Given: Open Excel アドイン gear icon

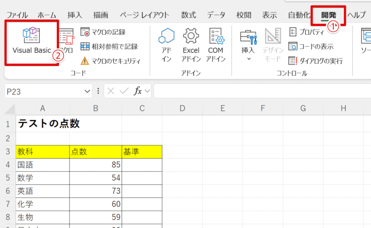Looking at the screenshot, I should point(191,45).
